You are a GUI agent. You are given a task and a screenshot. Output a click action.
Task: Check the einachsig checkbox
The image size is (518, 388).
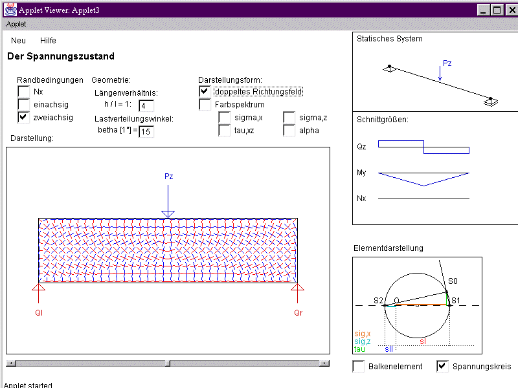(23, 104)
